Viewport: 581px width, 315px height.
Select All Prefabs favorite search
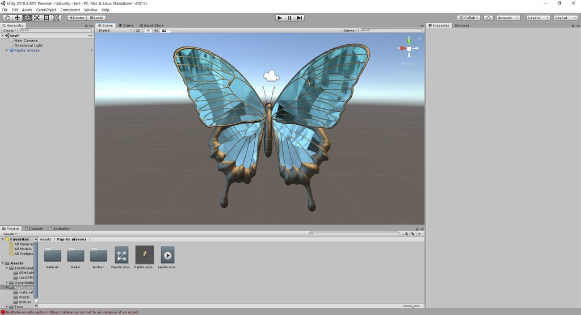click(23, 254)
